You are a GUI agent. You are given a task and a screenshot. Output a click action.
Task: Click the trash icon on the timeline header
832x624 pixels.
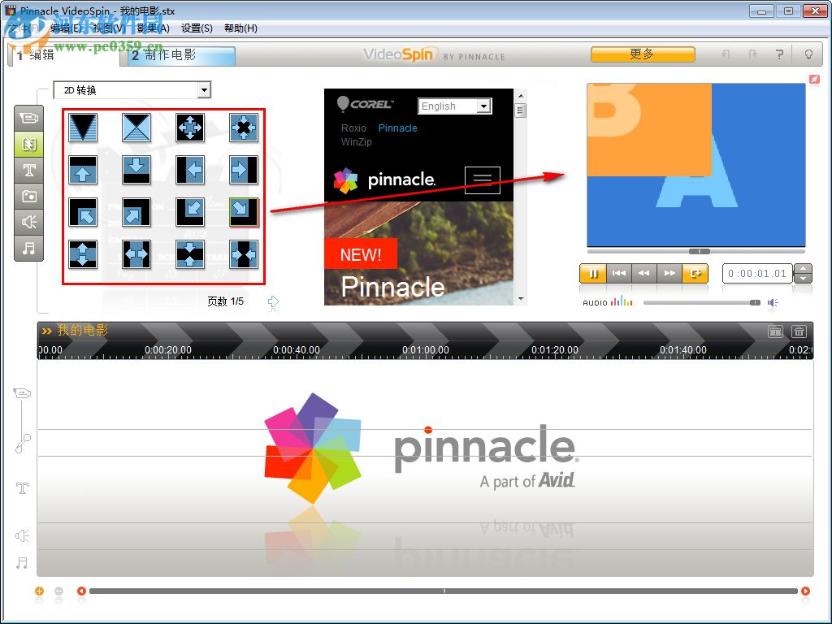point(799,331)
